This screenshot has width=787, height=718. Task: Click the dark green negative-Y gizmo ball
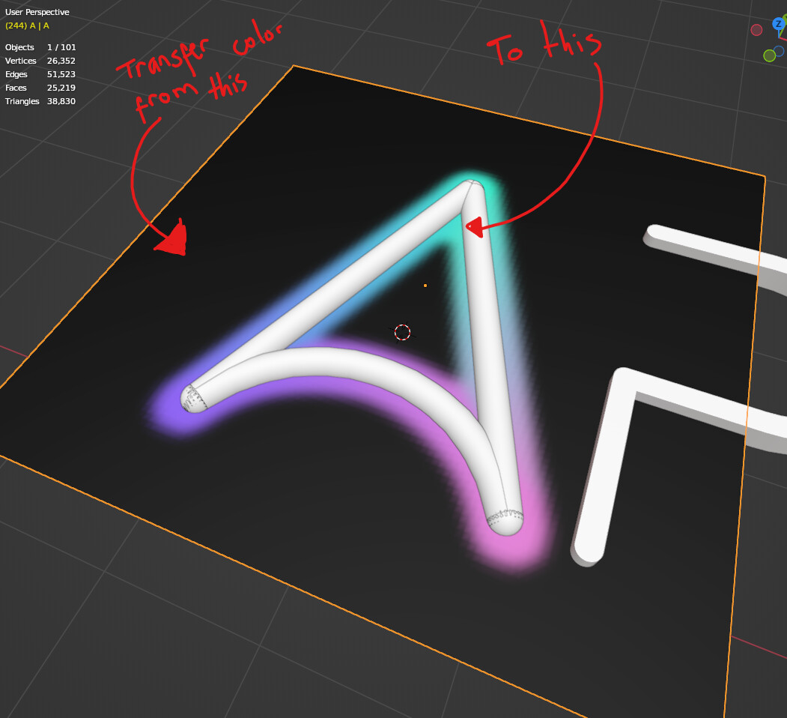pyautogui.click(x=770, y=56)
